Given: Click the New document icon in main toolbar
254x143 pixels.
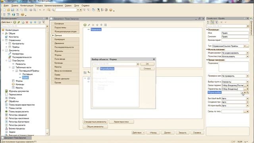Looking at the screenshot, I should [x=4, y=10].
